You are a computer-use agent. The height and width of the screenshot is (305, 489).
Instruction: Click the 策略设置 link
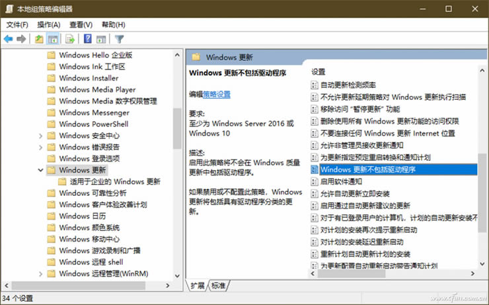[x=217, y=94]
